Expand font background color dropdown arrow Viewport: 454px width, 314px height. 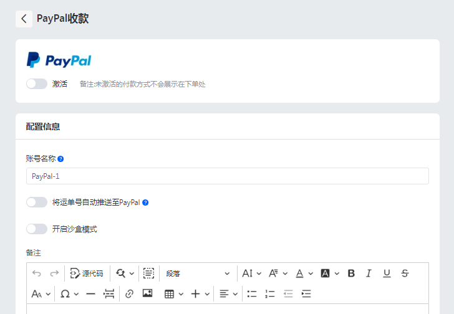click(x=337, y=274)
